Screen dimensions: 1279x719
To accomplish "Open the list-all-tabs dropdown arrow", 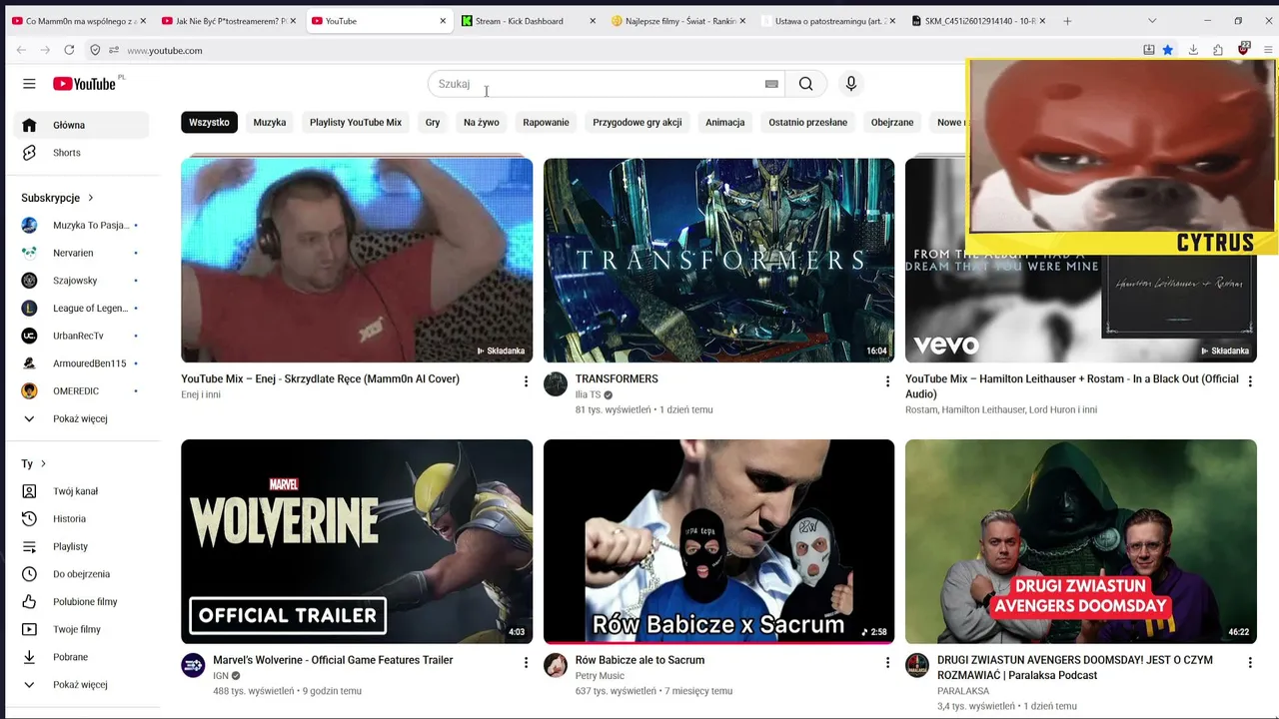I will coord(1152,21).
